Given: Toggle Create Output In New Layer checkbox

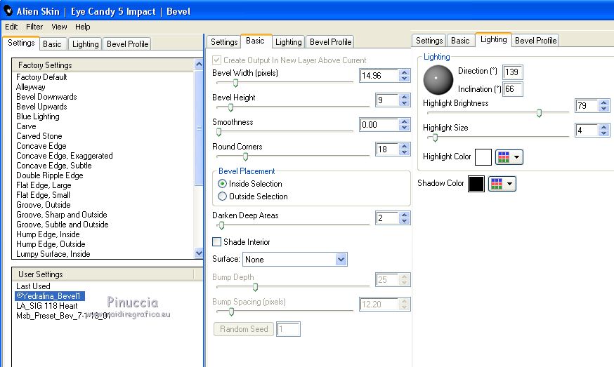Looking at the screenshot, I should coord(216,60).
